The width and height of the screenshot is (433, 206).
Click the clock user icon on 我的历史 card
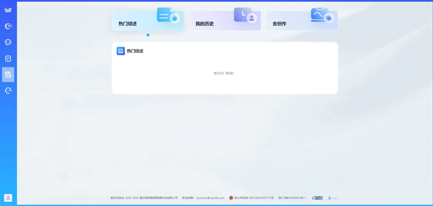click(x=245, y=15)
